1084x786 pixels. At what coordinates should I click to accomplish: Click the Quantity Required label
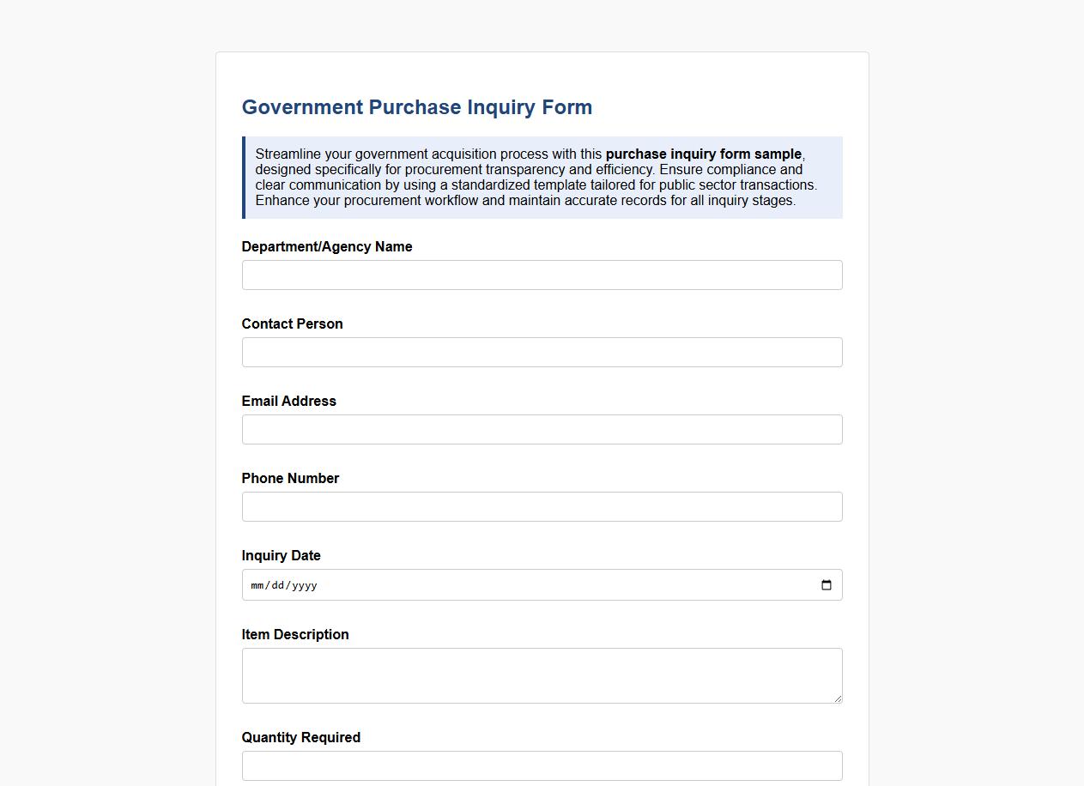(300, 737)
